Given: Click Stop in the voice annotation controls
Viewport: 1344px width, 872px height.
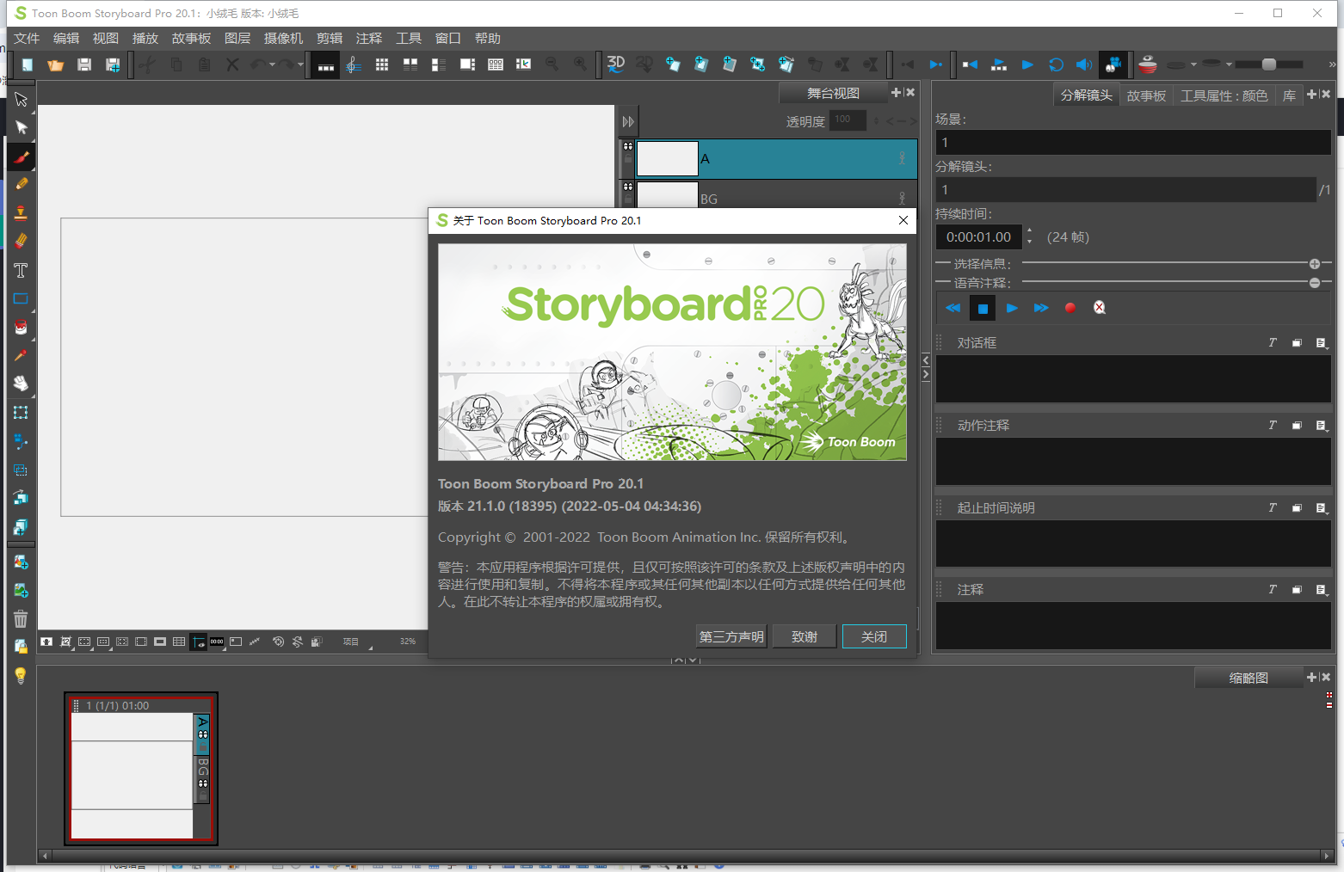Looking at the screenshot, I should click(x=983, y=308).
